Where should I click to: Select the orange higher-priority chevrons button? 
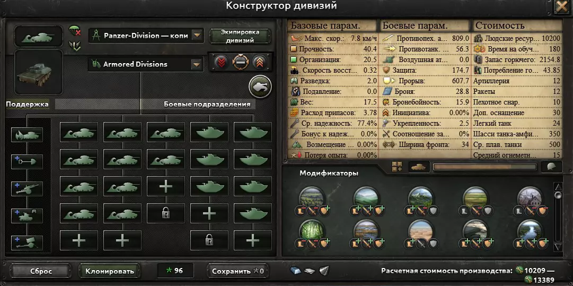259,62
